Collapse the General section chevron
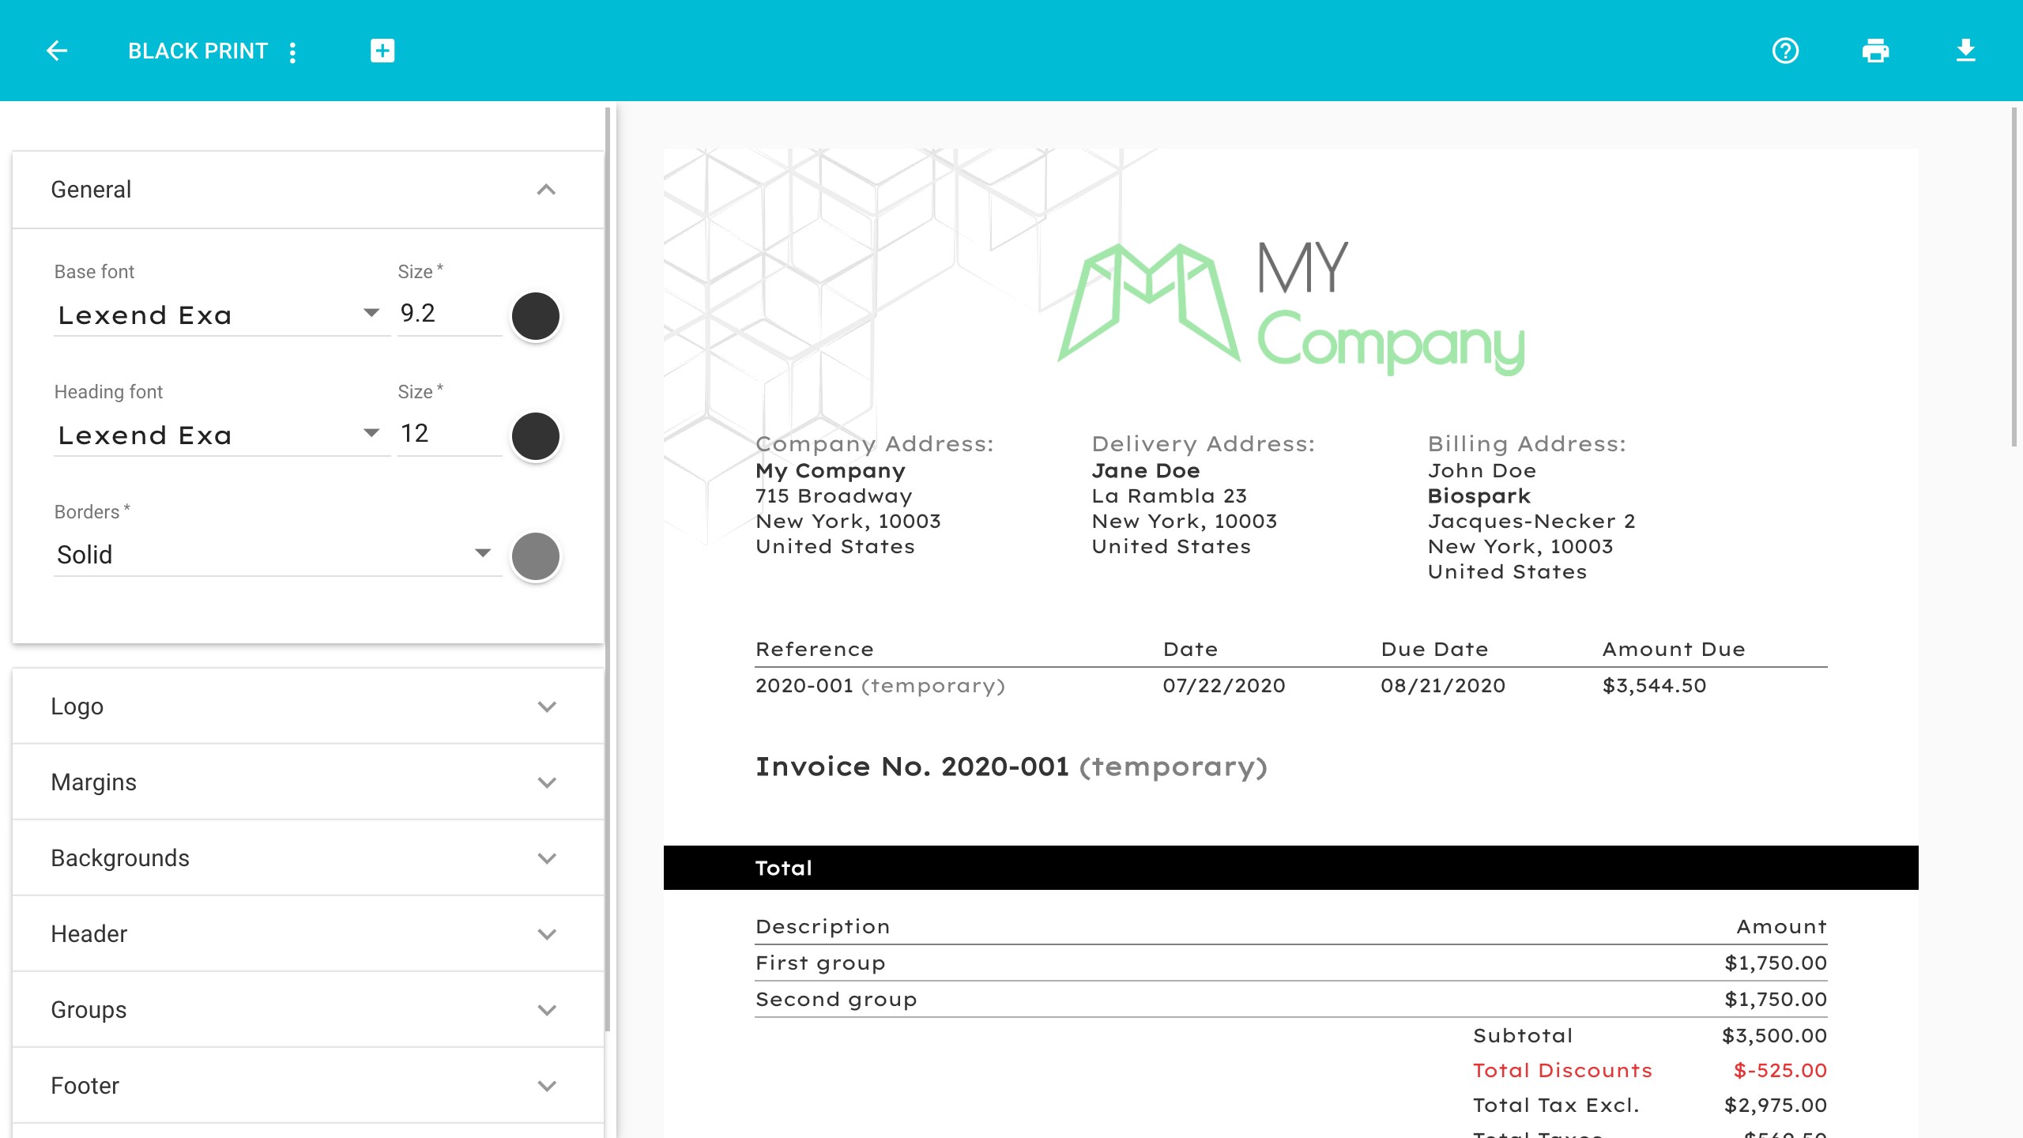The height and width of the screenshot is (1138, 2023). point(546,190)
